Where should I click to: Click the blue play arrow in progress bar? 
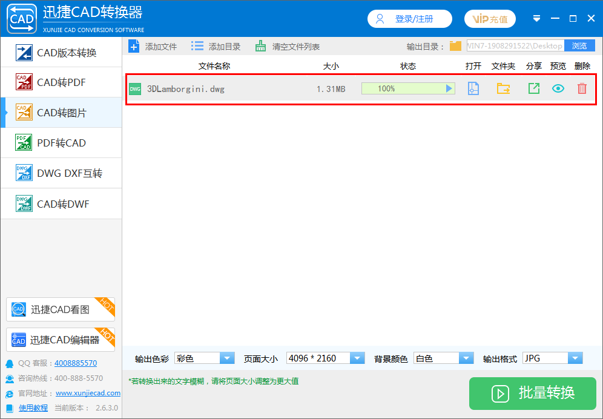pyautogui.click(x=449, y=88)
